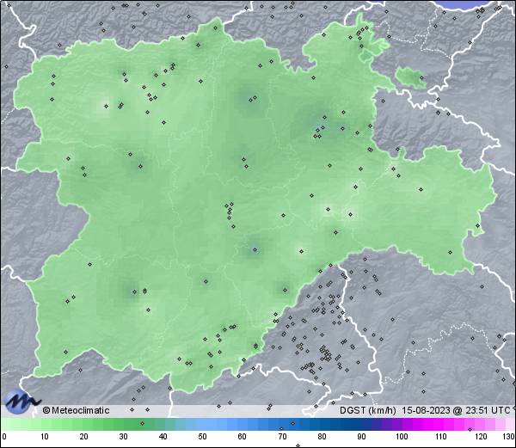516x448 pixels.
Task: Click the scale label 120
Action: click(x=481, y=437)
